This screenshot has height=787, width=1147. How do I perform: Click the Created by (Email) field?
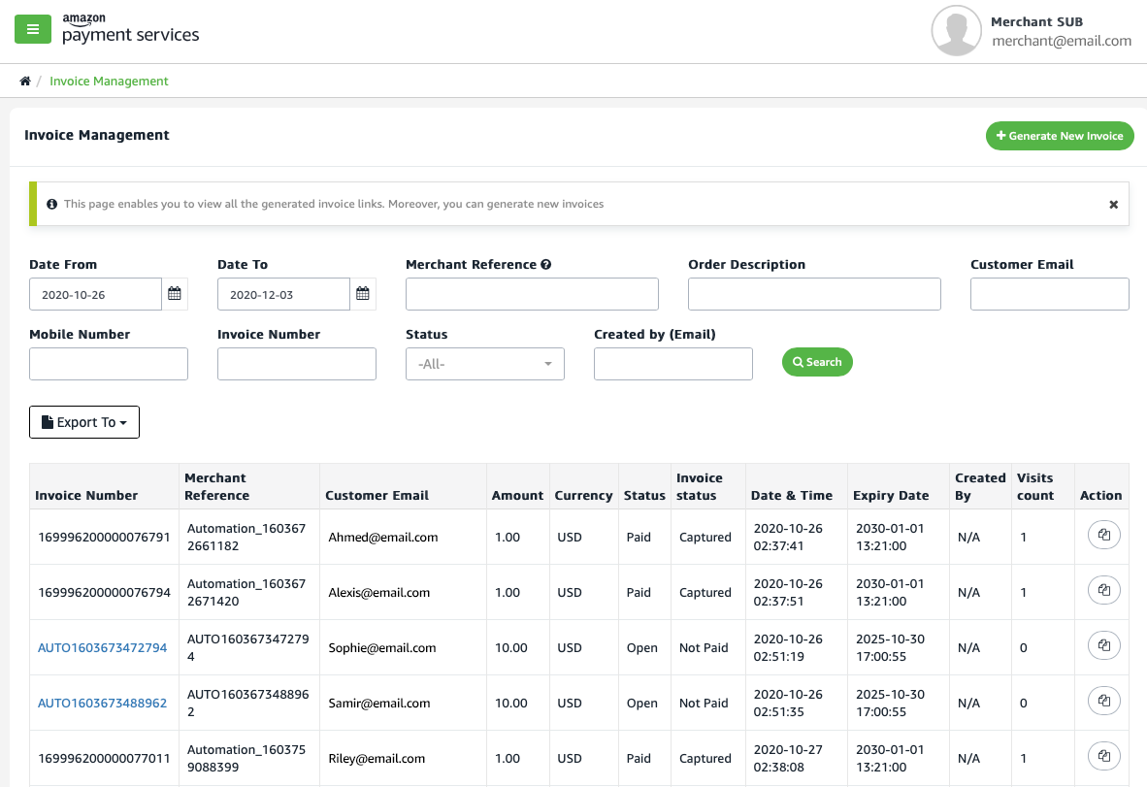[x=672, y=363]
